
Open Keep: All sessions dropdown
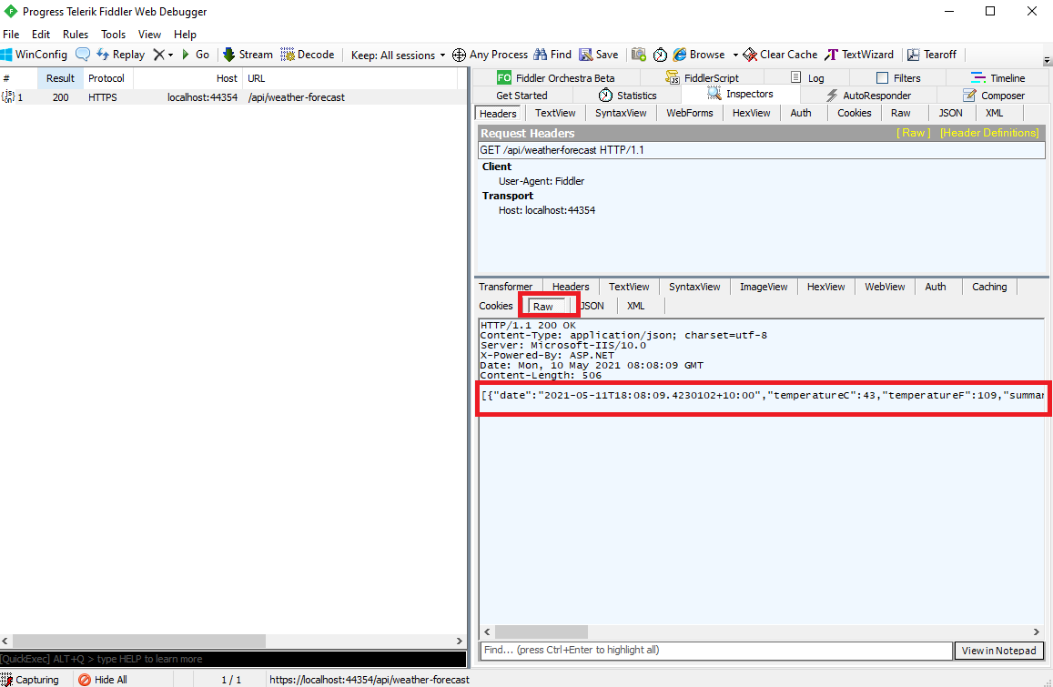[399, 56]
